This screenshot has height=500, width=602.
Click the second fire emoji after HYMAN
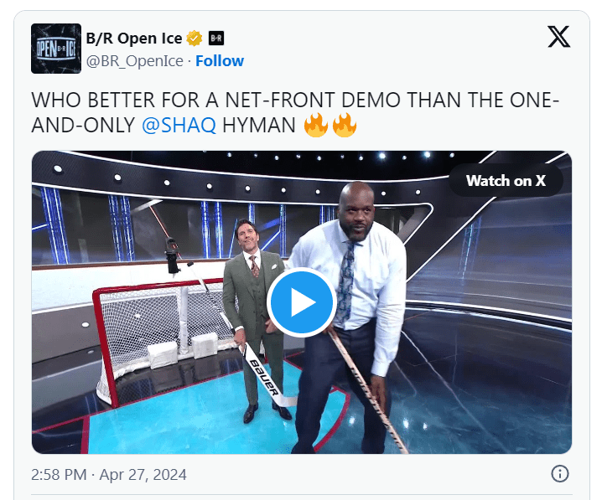point(345,125)
